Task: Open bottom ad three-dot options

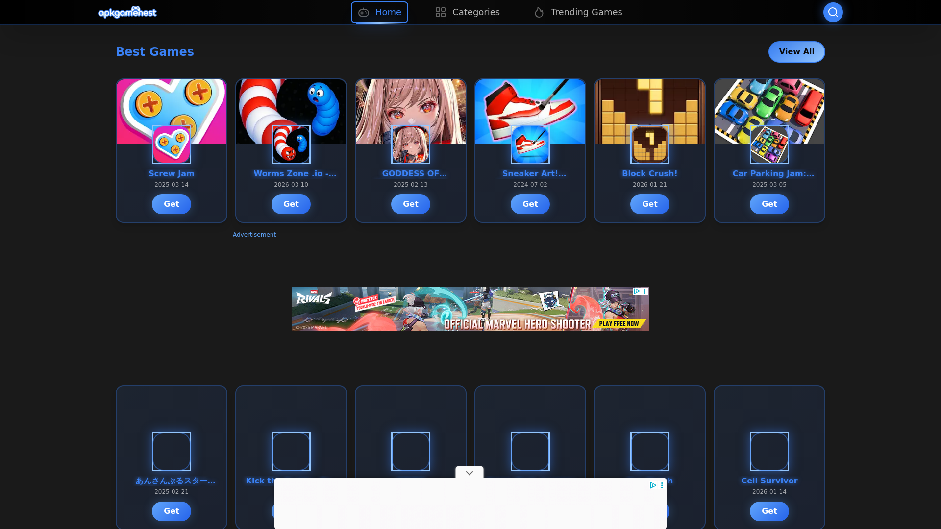Action: coord(662,485)
